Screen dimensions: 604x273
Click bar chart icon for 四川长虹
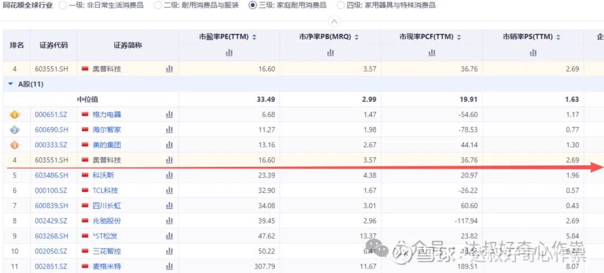coord(169,205)
